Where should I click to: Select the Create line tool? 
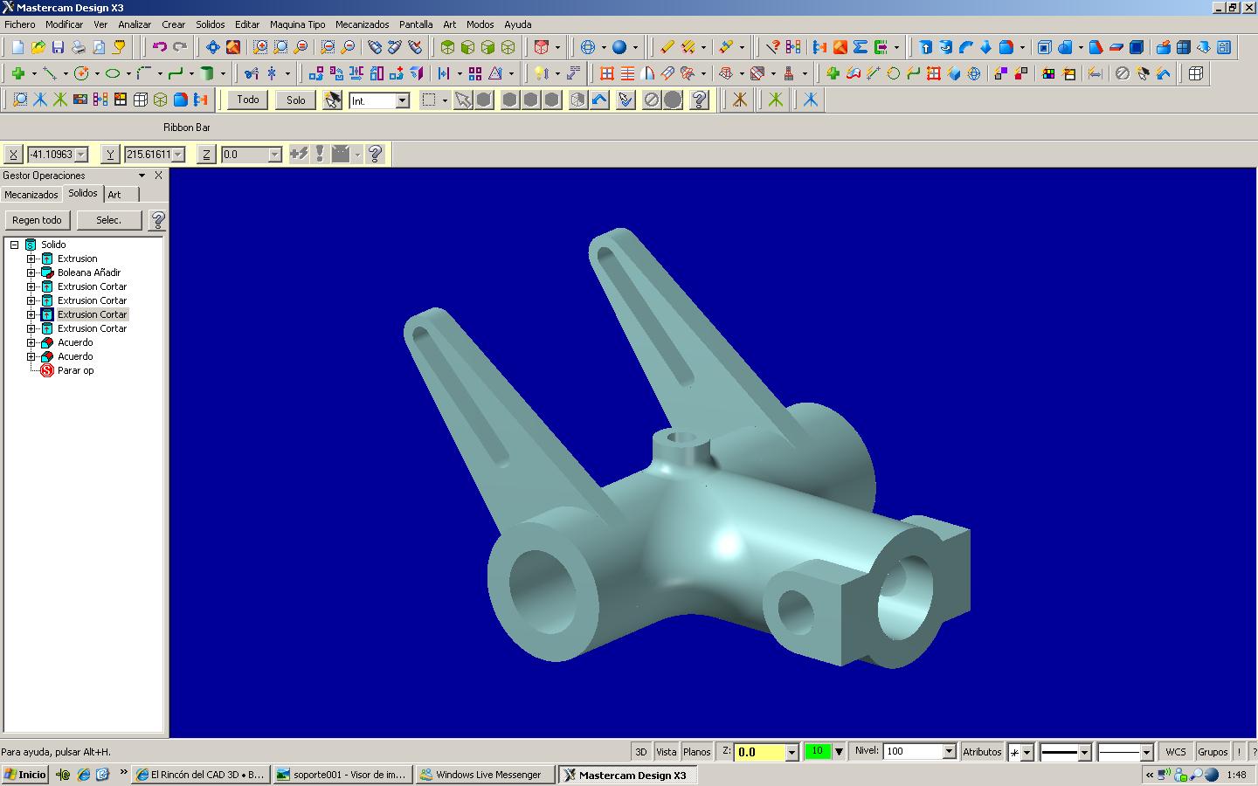(50, 73)
